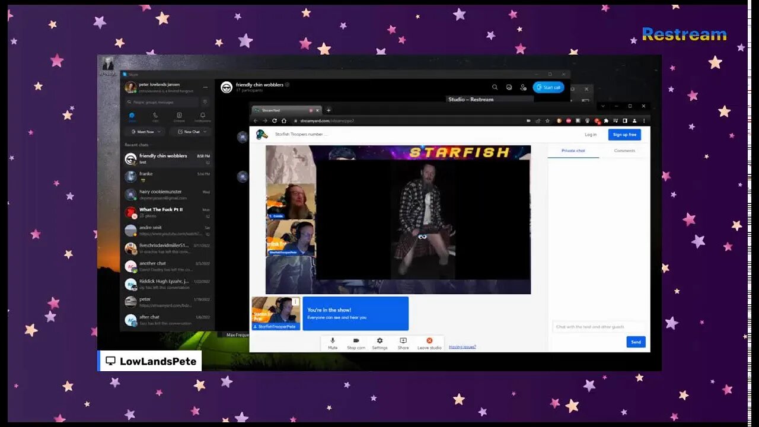Open a new browser tab
The image size is (759, 427).
[x=329, y=110]
